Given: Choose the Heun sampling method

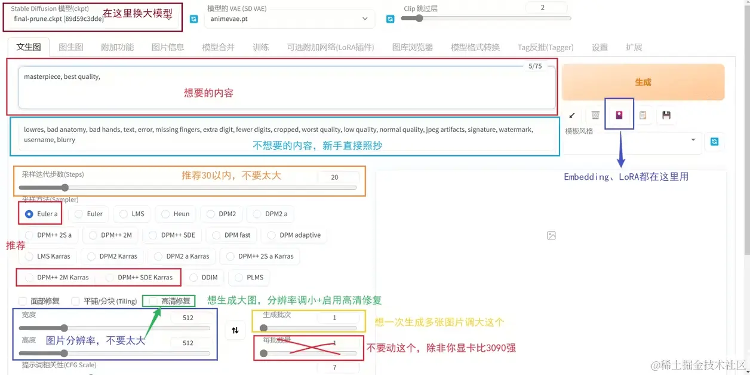Looking at the screenshot, I should click(176, 214).
